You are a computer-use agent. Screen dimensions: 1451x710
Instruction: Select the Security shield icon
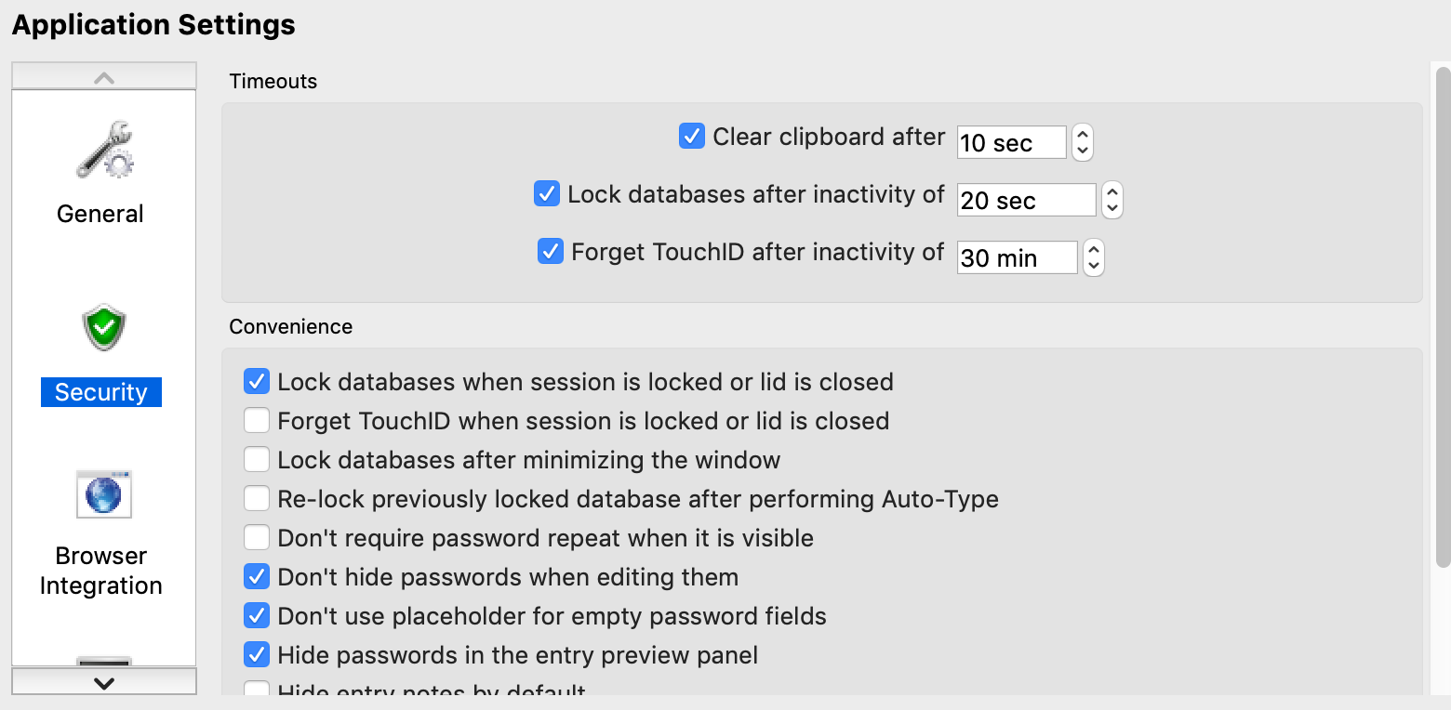tap(102, 326)
